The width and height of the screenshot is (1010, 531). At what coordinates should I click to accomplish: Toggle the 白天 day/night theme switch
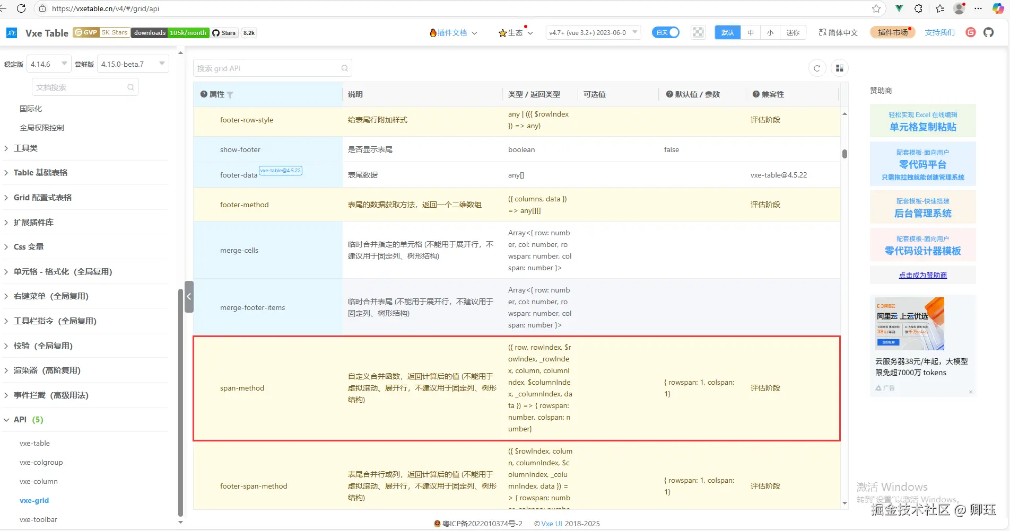click(x=666, y=32)
